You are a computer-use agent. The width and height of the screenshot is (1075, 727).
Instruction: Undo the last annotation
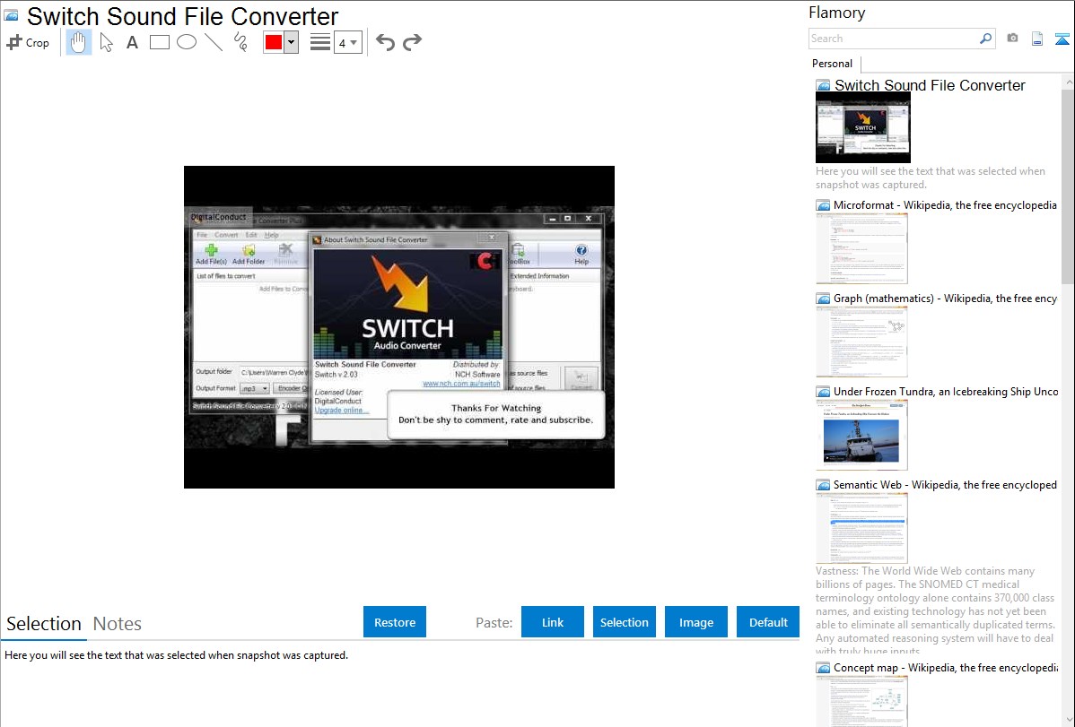pyautogui.click(x=385, y=42)
